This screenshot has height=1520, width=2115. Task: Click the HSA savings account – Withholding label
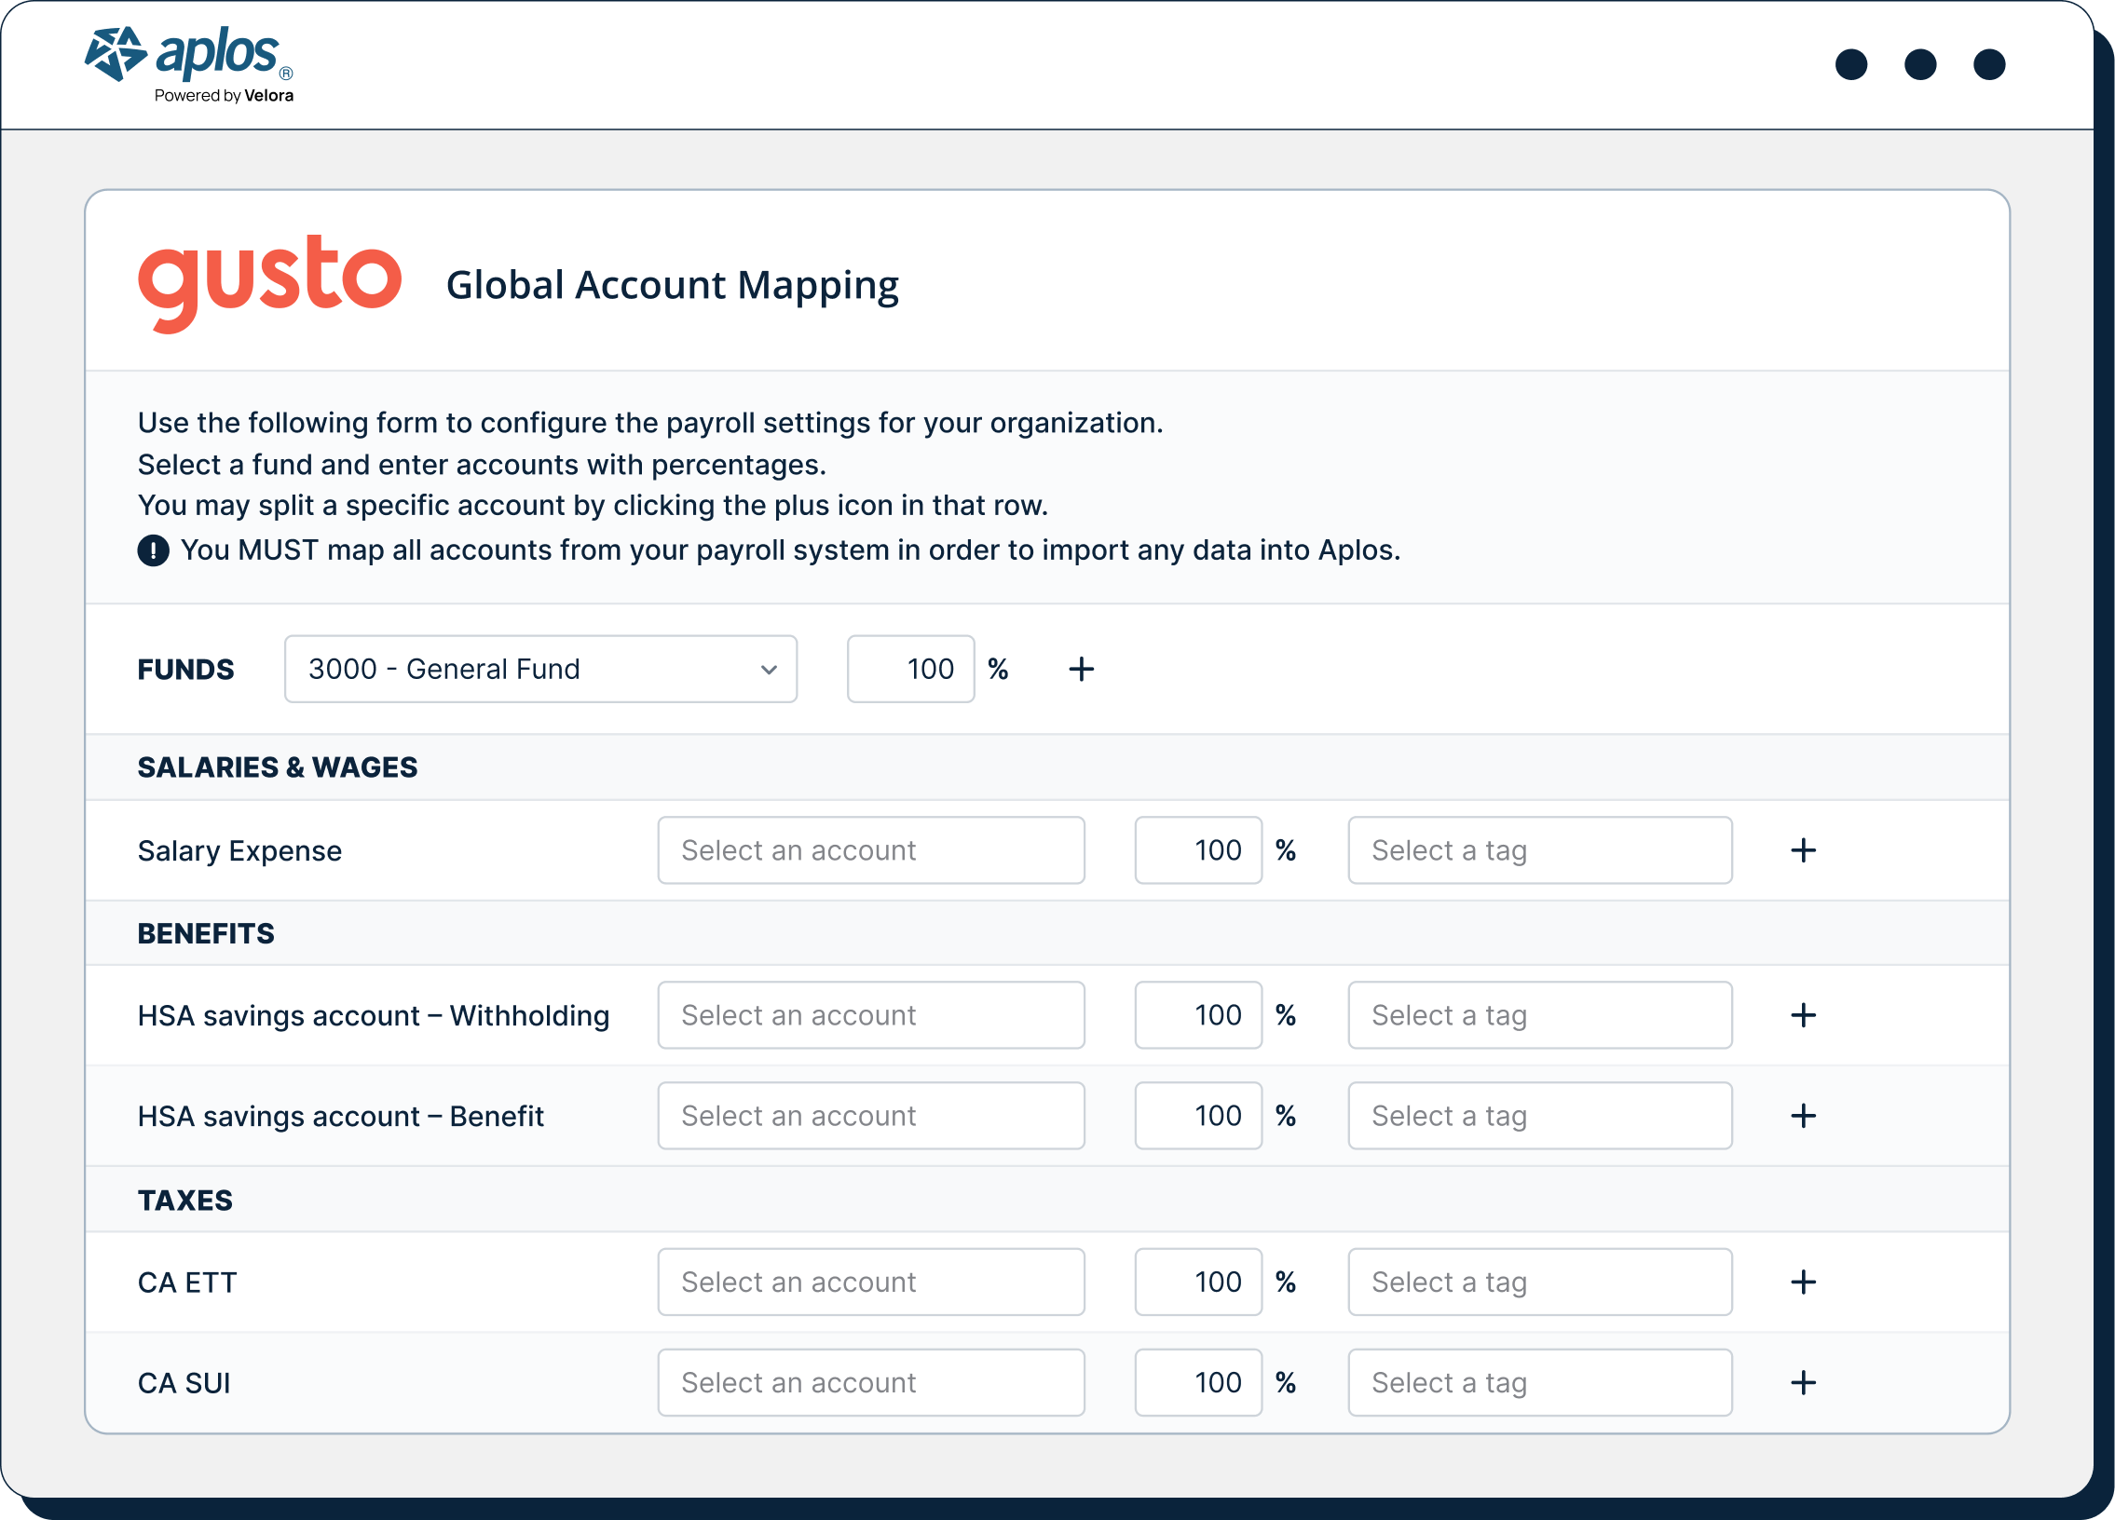[374, 1015]
